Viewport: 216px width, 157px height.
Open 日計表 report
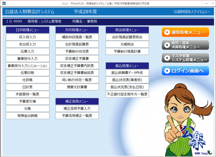tap(27, 87)
